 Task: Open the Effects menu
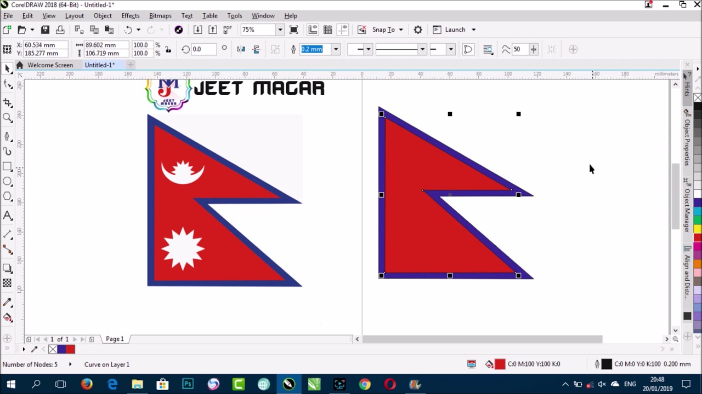130,16
